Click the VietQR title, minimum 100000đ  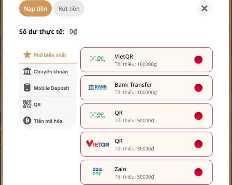(124, 57)
